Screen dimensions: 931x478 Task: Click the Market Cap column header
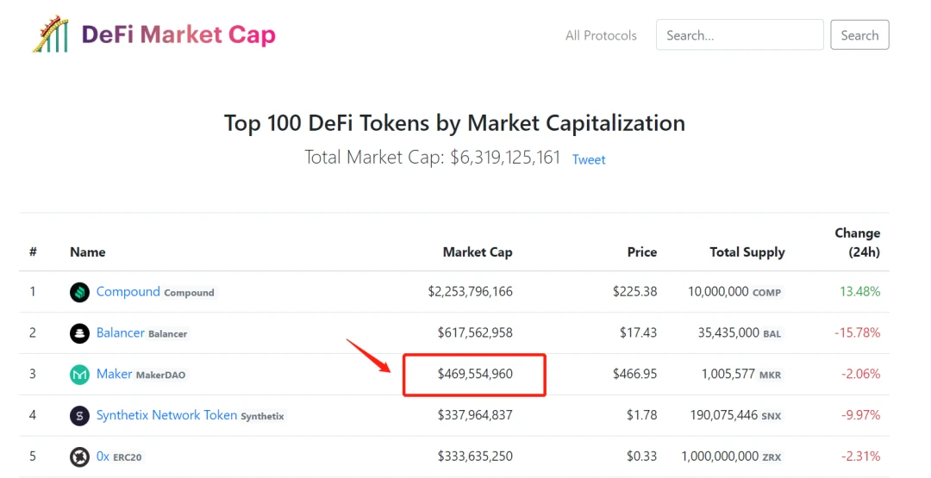click(477, 252)
